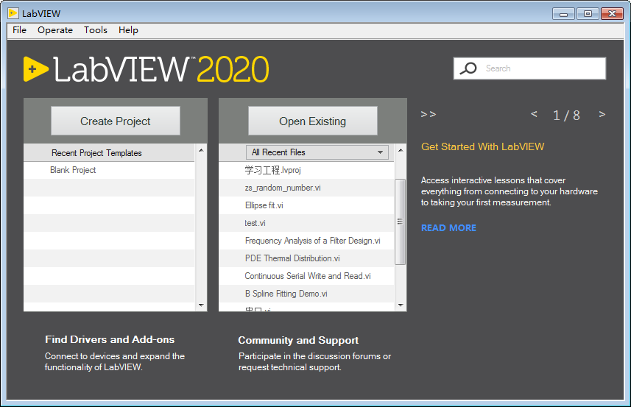Click the templates list scroll-down arrow
The width and height of the screenshot is (631, 407).
201,305
